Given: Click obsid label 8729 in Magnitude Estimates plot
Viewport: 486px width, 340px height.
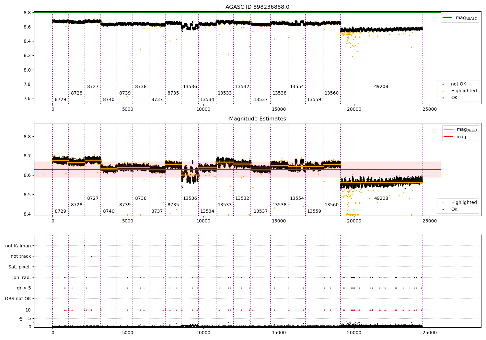Looking at the screenshot, I should tap(60, 211).
